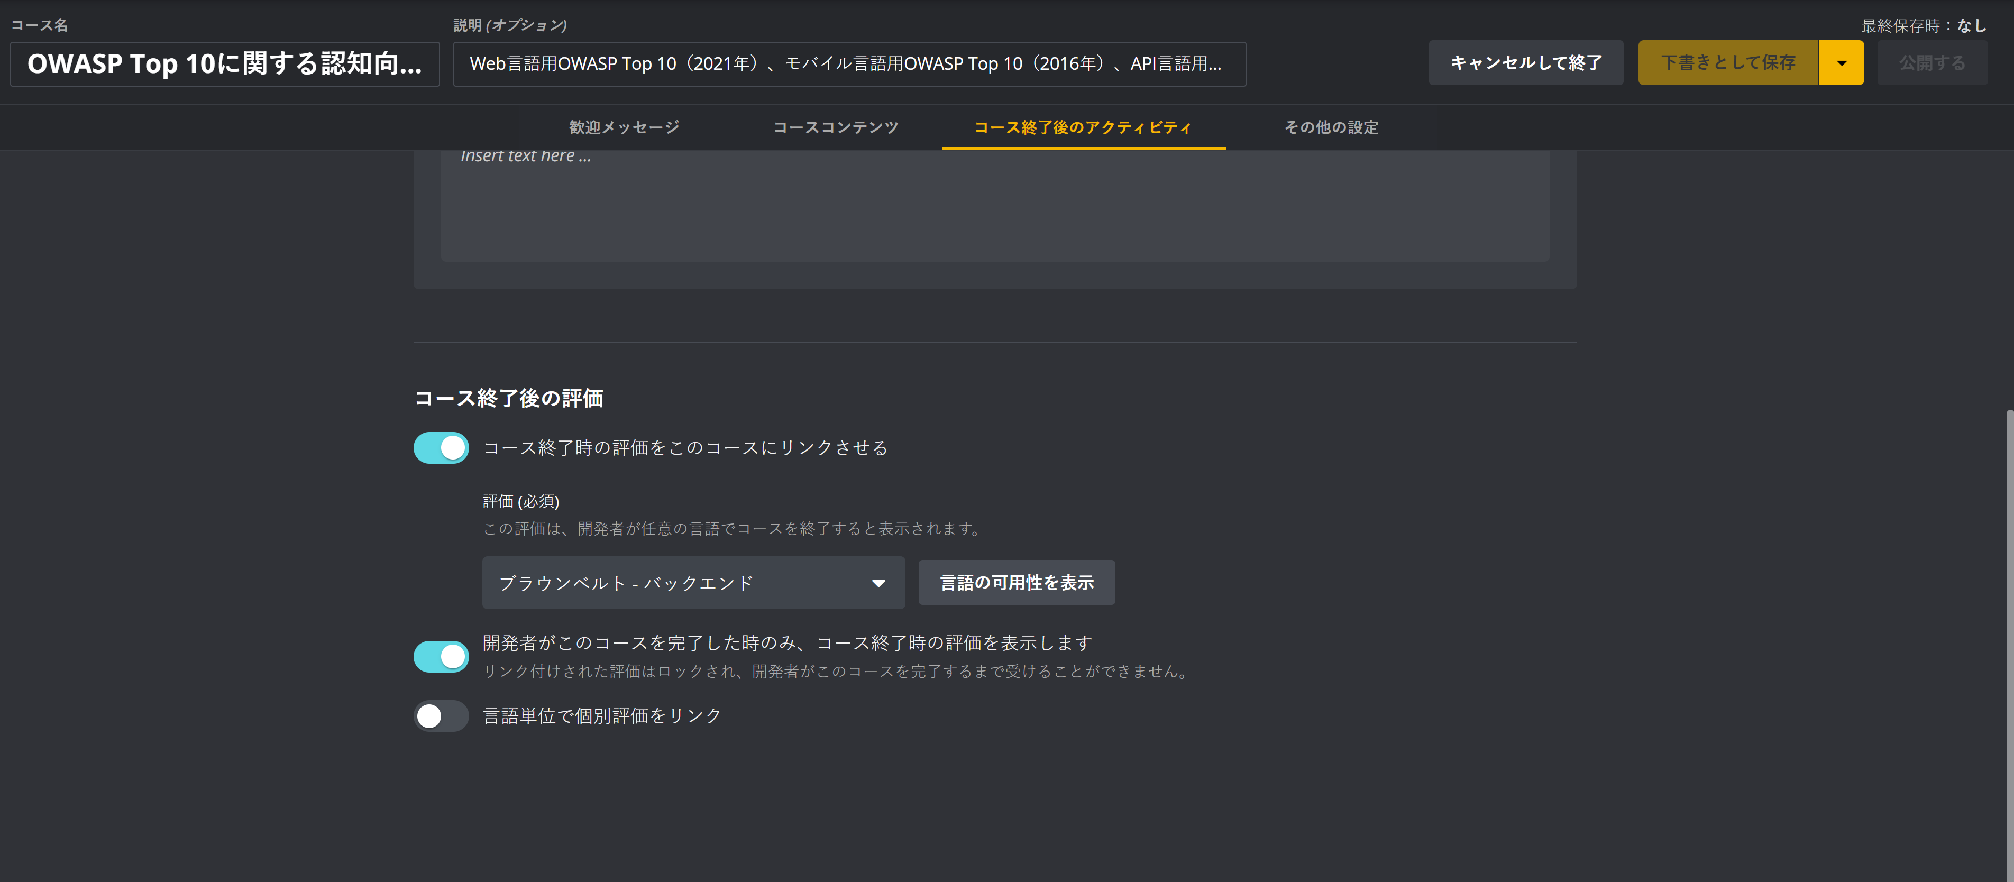The image size is (2014, 882).
Task: Click the キャンセルして終了 button
Action: coord(1525,62)
